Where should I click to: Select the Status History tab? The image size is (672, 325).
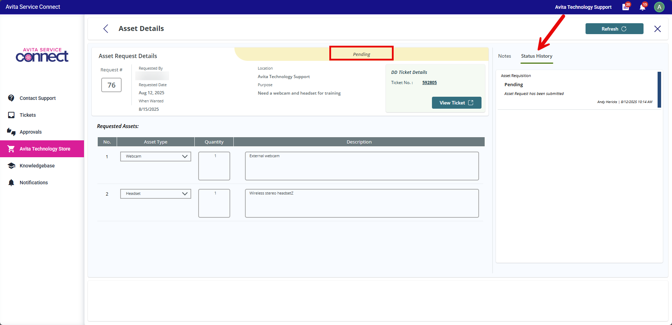click(536, 56)
